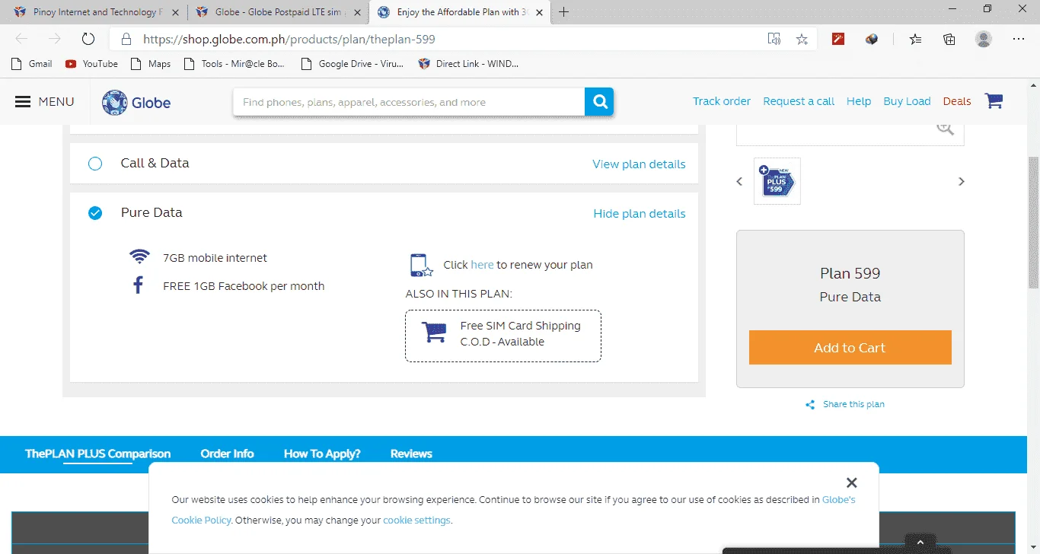
Task: Switch to the How To Apply? tab
Action: click(x=322, y=454)
